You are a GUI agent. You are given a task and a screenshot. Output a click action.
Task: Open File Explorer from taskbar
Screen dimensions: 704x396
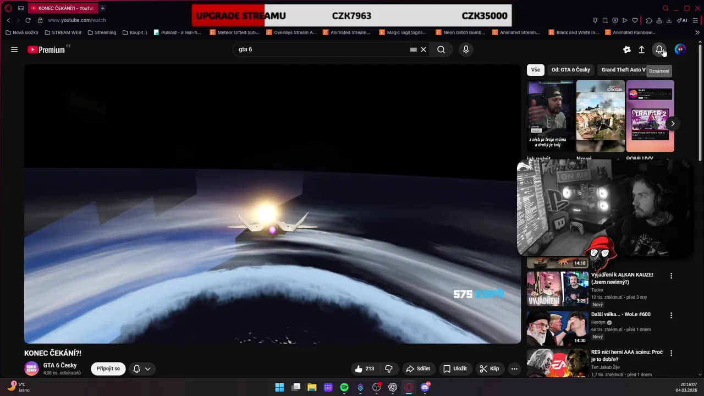pos(312,387)
